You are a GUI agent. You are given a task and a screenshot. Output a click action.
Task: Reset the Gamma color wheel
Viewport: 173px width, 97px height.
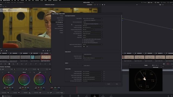pyautogui.click(x=30, y=72)
